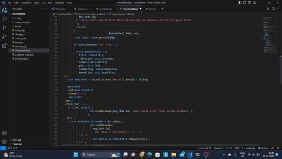Open the Accounts menu icon
282x159 pixels.
[4, 133]
